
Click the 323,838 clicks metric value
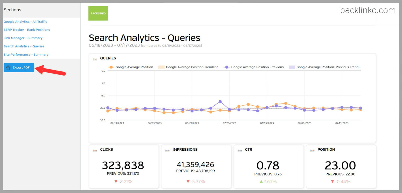(x=123, y=165)
